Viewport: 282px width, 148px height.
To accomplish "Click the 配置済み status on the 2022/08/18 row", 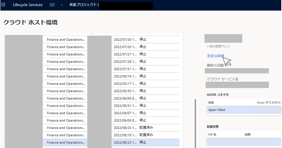I will click(146, 135).
